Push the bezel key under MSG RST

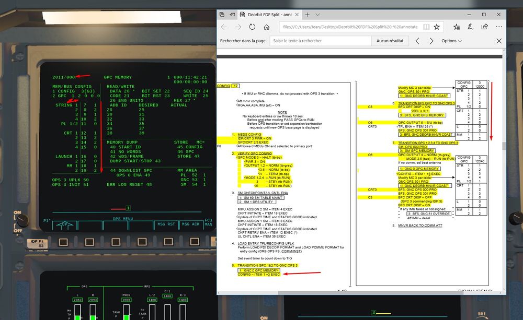(x=168, y=242)
